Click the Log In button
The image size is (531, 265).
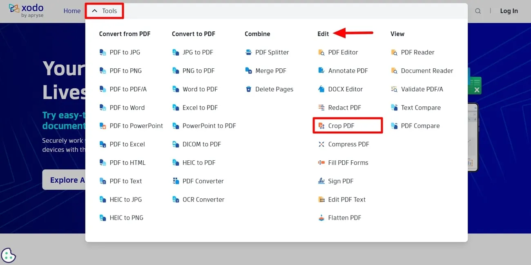tap(509, 11)
